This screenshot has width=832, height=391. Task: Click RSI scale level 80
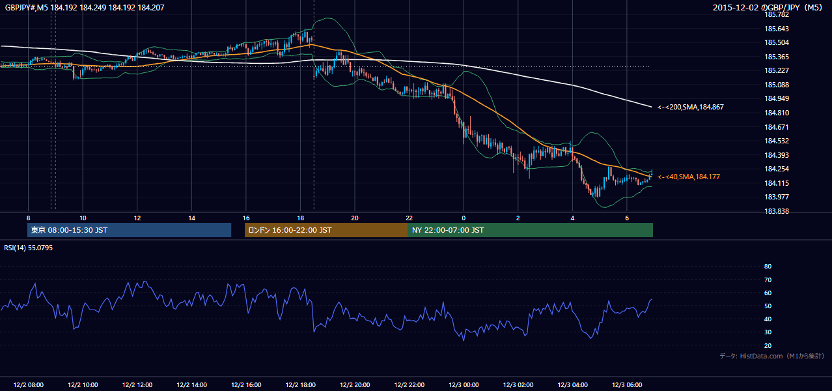tap(768, 267)
